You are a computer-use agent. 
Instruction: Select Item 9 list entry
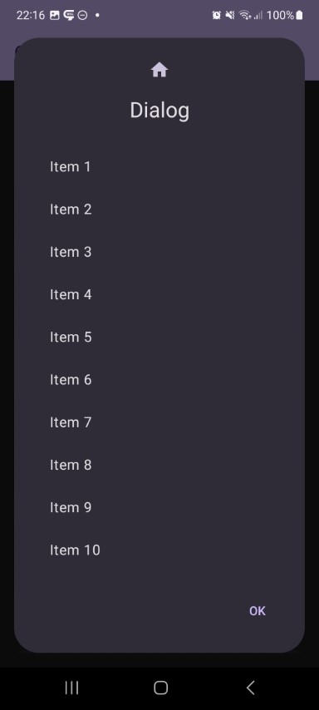click(159, 507)
